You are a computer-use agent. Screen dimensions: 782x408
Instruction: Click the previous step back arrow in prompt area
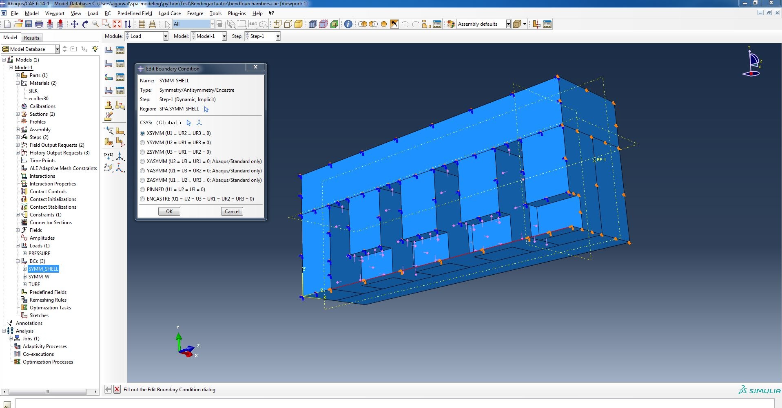[108, 389]
